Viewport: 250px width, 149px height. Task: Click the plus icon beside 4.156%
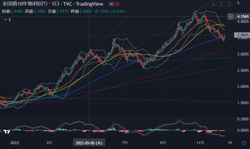[x=230, y=17]
